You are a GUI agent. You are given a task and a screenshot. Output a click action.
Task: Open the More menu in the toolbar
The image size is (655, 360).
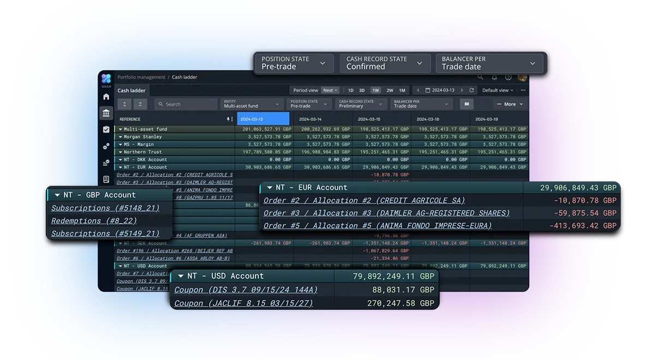click(511, 104)
